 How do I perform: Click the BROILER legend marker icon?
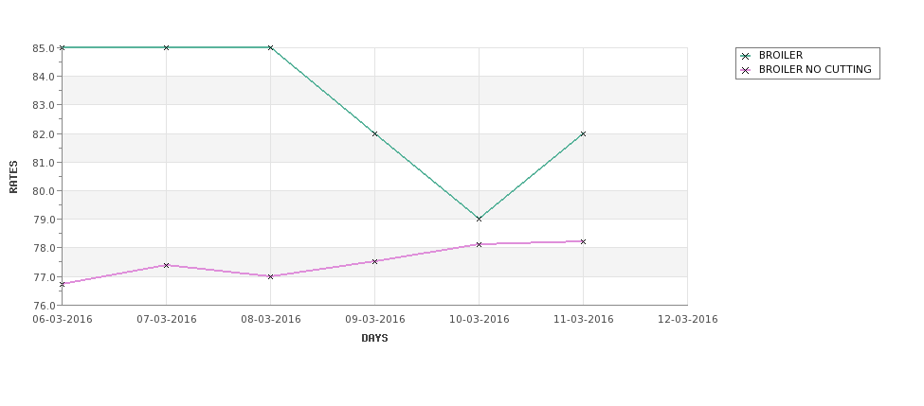click(746, 56)
